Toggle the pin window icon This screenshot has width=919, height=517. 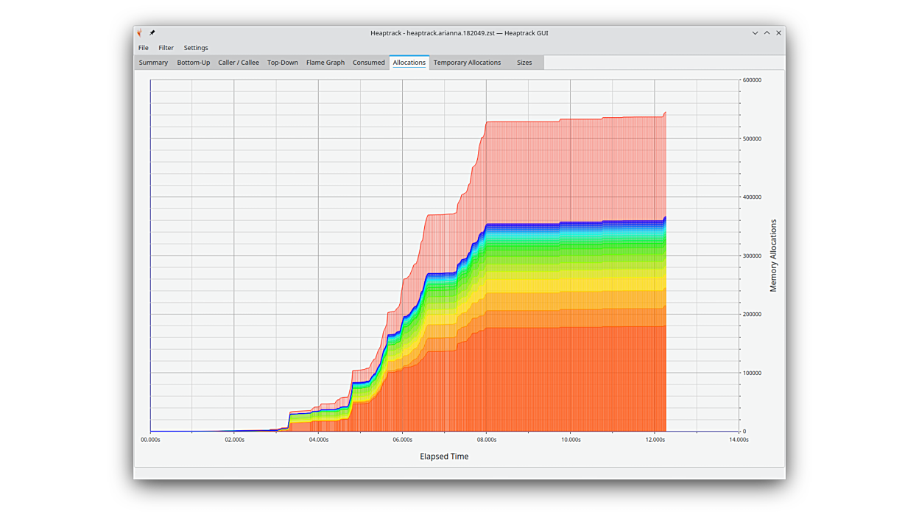point(152,33)
